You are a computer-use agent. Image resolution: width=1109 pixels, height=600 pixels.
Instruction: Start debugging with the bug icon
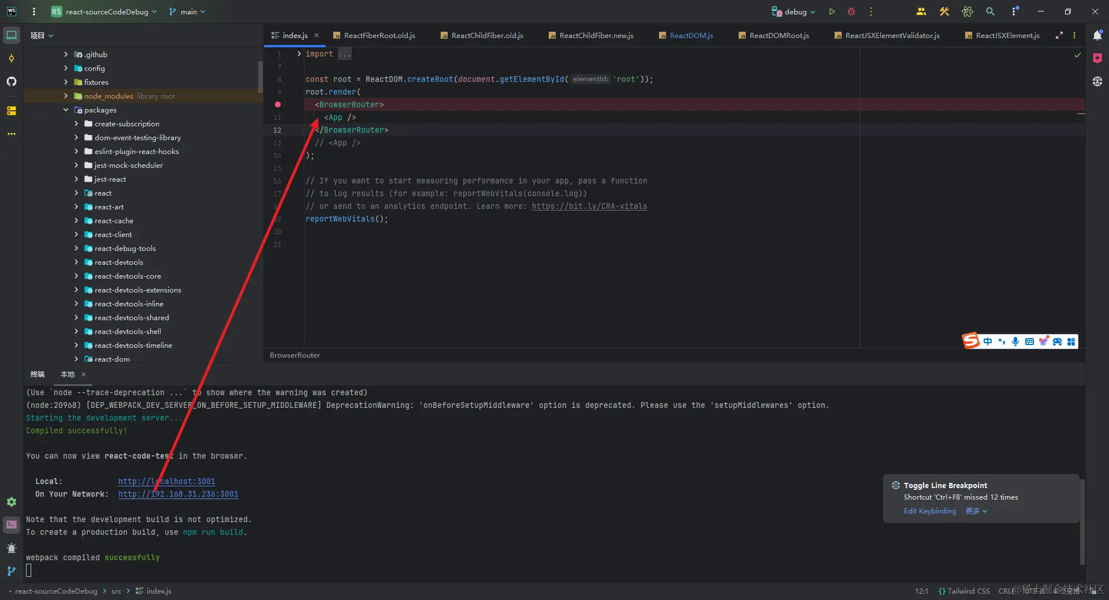pyautogui.click(x=851, y=12)
